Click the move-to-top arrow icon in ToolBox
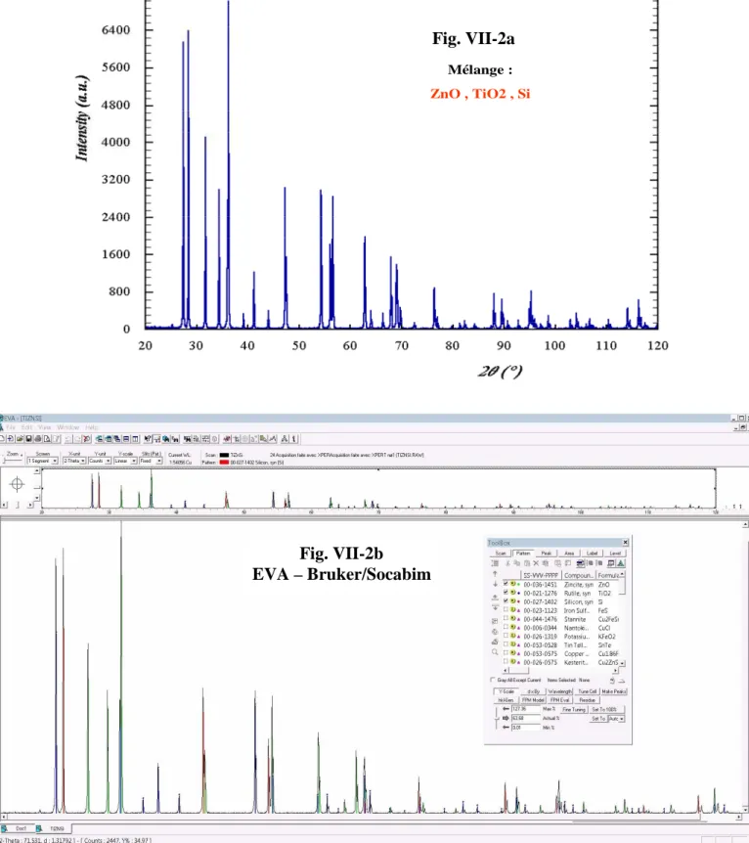 495,598
